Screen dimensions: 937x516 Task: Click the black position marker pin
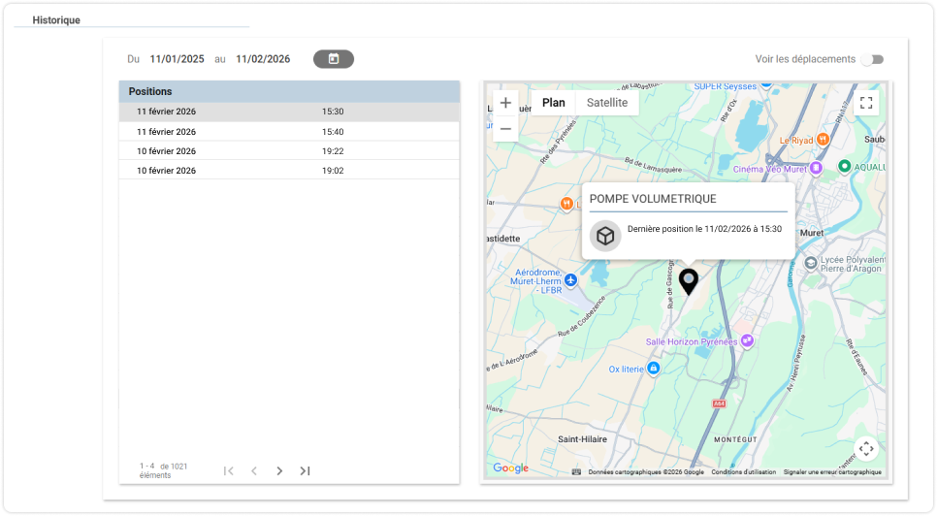tap(689, 282)
